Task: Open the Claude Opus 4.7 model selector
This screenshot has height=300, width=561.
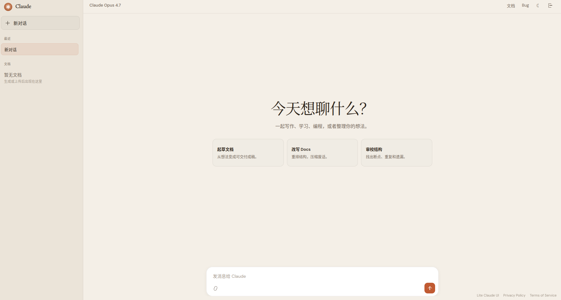Action: tap(105, 5)
